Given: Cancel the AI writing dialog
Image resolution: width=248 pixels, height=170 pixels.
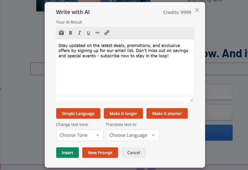Looking at the screenshot, I should point(133,153).
